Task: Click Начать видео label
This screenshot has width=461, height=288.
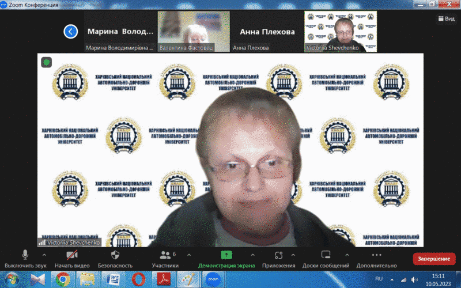Action: point(72,266)
